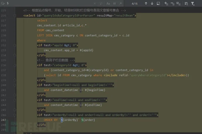This screenshot has height=134, width=202.
Task: Toggle whole Words search option
Action: (x=114, y=4)
